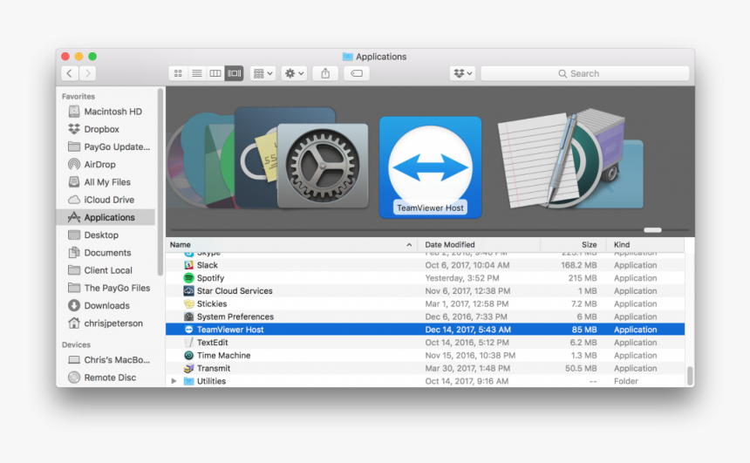Select Star Cloud Services row
The image size is (750, 463).
(426, 291)
